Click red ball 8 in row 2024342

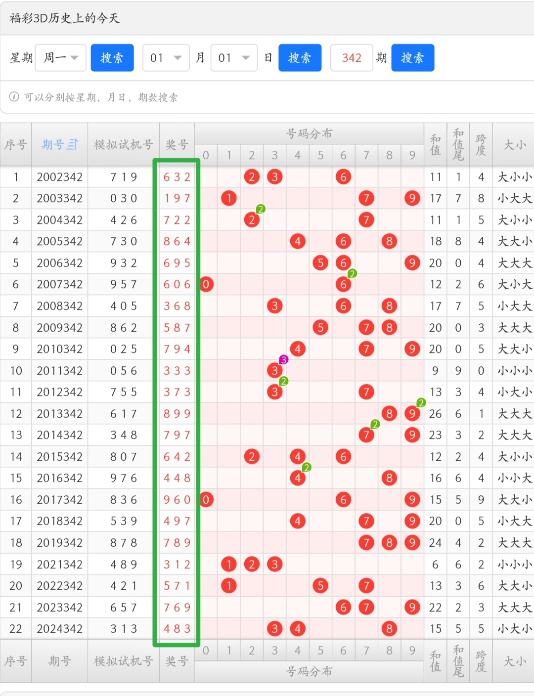tap(389, 629)
